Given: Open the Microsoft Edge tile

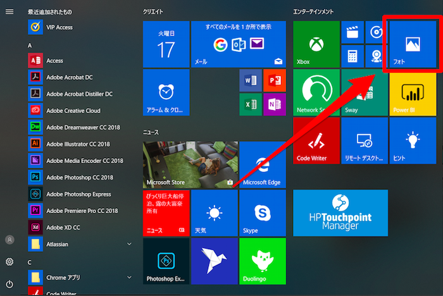Looking at the screenshot, I should click(263, 165).
